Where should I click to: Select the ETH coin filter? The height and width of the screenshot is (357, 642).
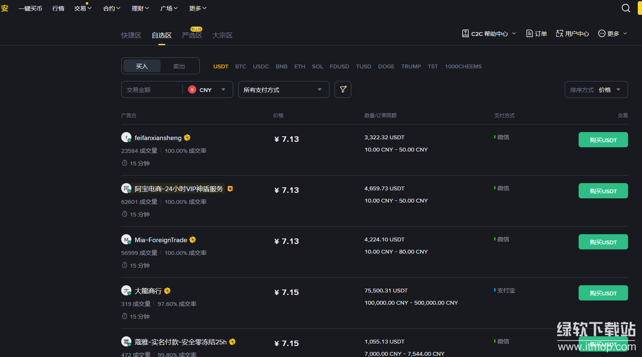[300, 67]
